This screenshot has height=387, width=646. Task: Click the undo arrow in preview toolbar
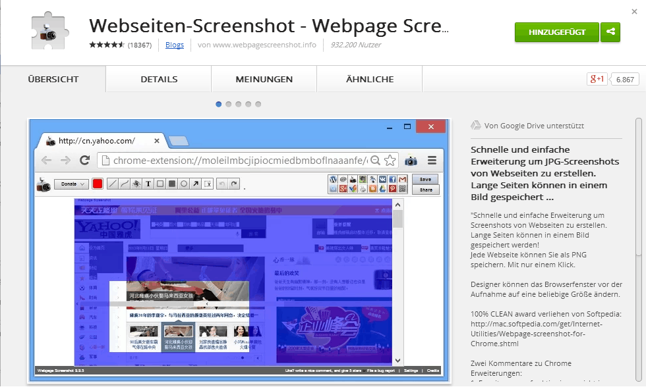222,184
